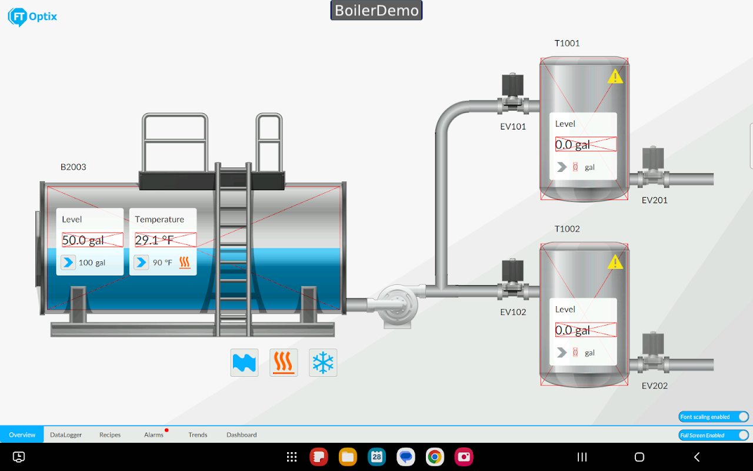Click the T1001 yellow warning icon

[x=615, y=76]
